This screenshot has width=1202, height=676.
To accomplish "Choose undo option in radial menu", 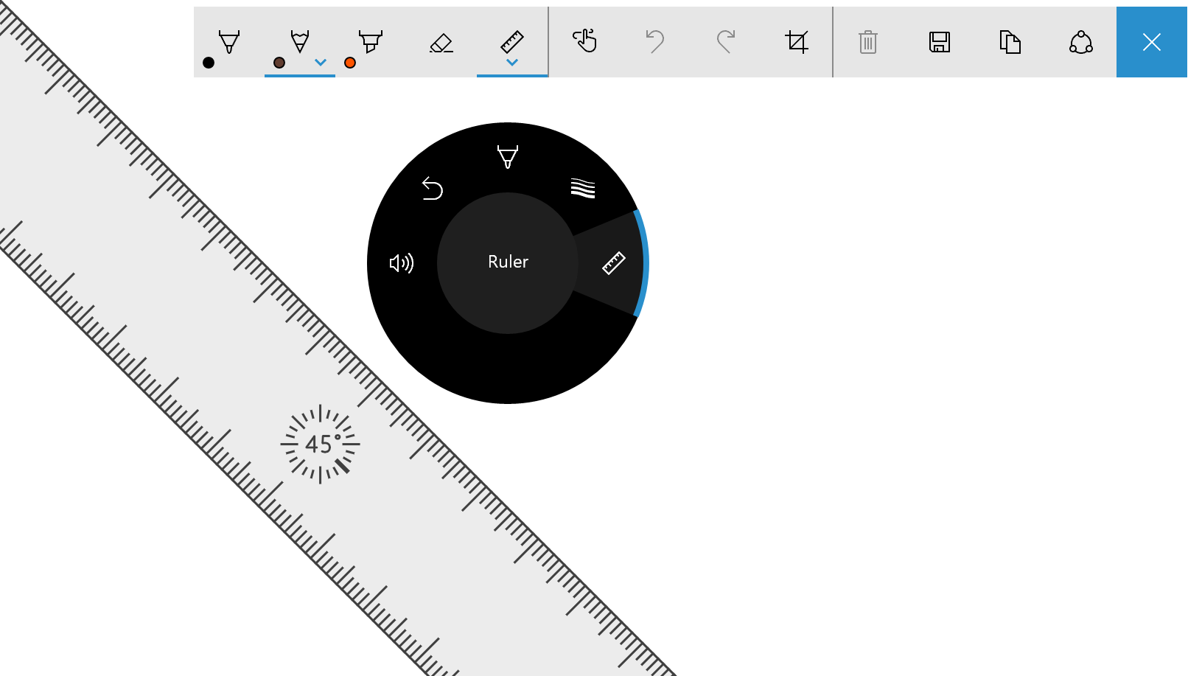I will point(433,189).
